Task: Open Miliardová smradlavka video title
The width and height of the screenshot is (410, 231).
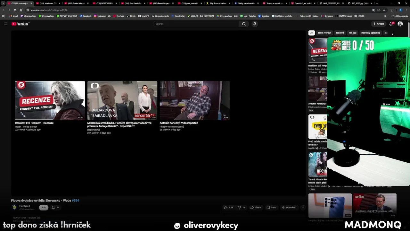Action: 119,124
